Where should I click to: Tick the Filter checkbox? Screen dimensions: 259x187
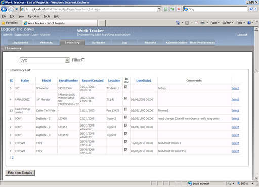pyautogui.click(x=83, y=60)
